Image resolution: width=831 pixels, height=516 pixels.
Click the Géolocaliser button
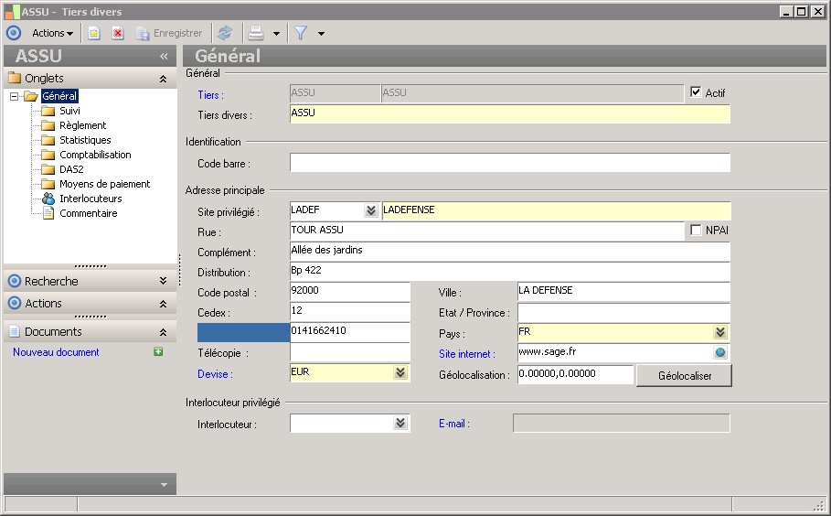click(x=684, y=375)
